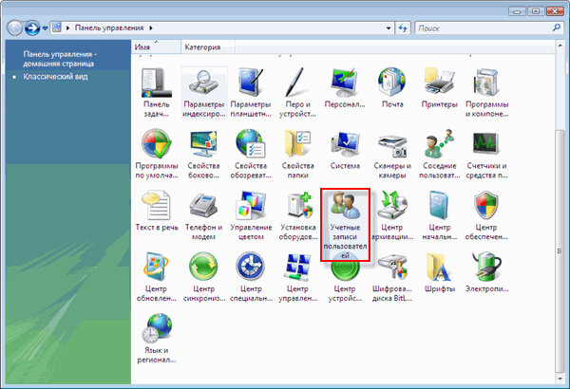Image resolution: width=570 pixels, height=389 pixels.
Task: Sort by the Категория column header
Action: [x=202, y=46]
